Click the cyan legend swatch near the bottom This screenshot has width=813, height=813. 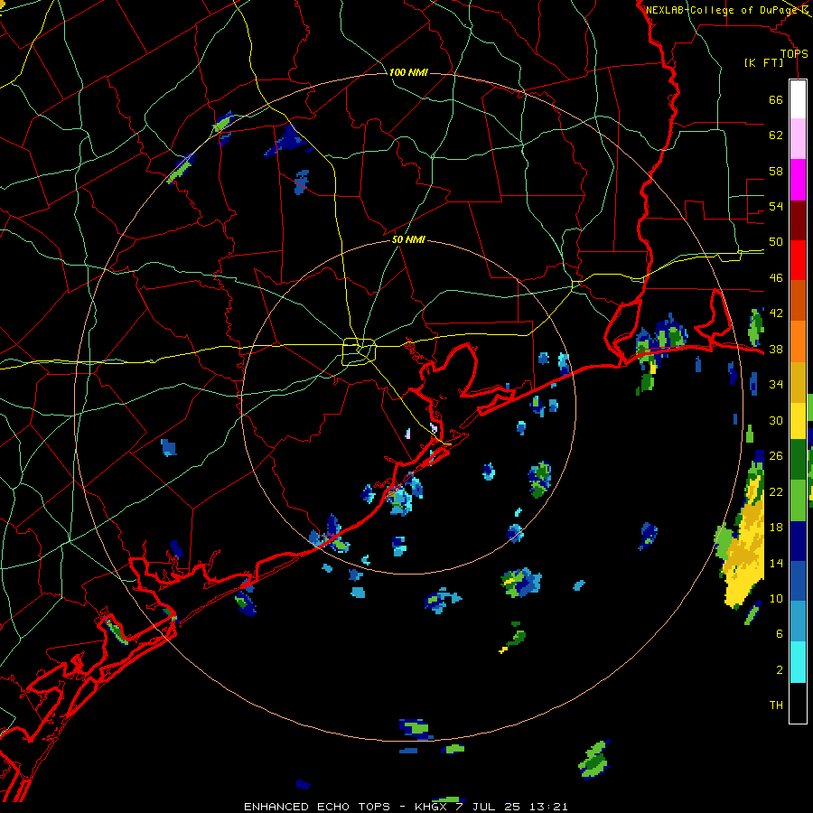(x=798, y=662)
